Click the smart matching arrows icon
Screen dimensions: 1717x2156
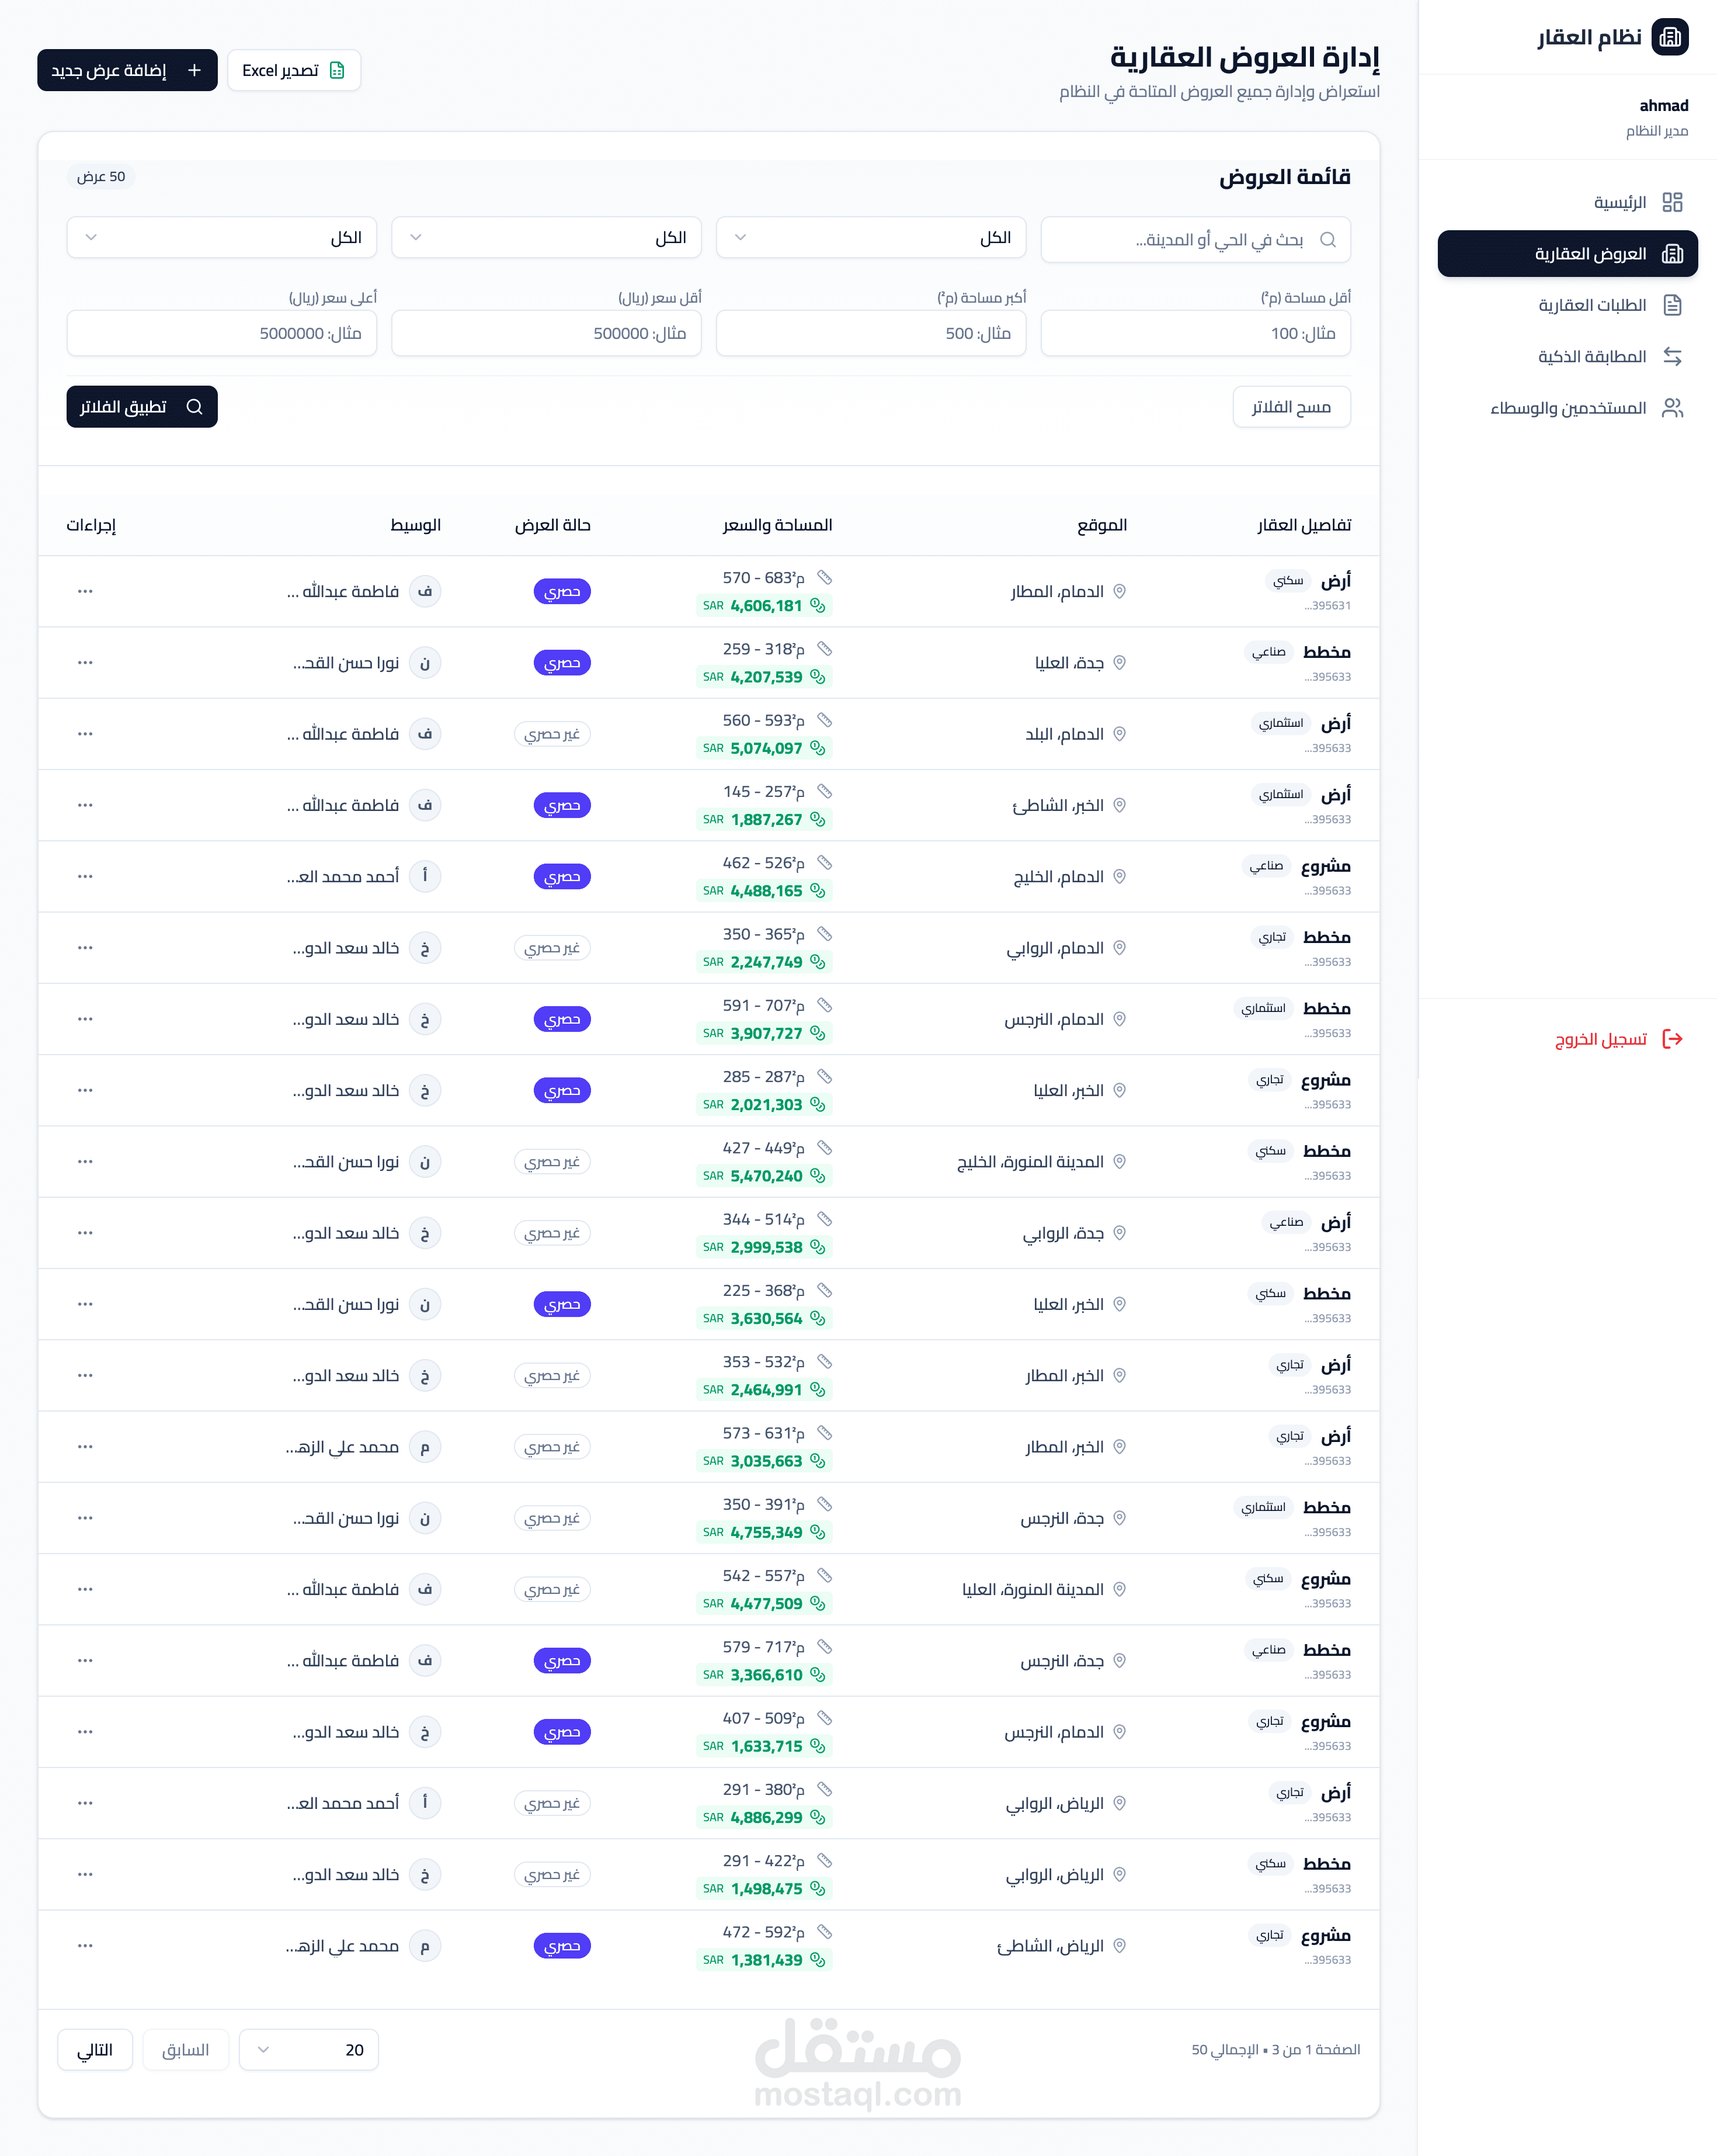(1672, 356)
